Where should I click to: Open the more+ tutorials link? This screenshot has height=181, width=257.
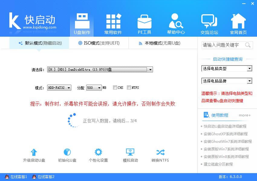(245, 115)
